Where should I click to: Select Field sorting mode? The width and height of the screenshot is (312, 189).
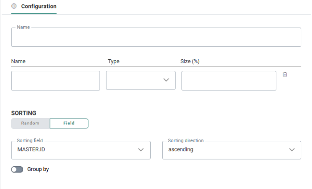click(69, 123)
